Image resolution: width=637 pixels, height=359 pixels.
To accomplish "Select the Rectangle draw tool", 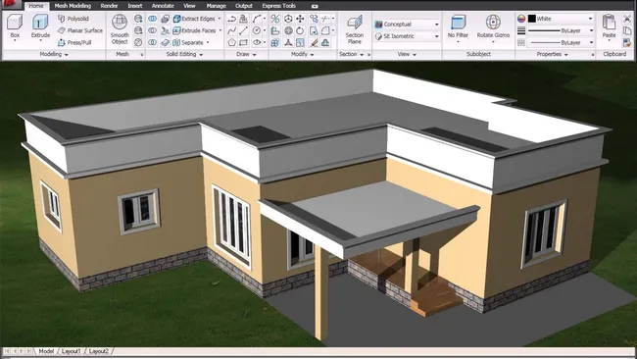I will click(243, 42).
